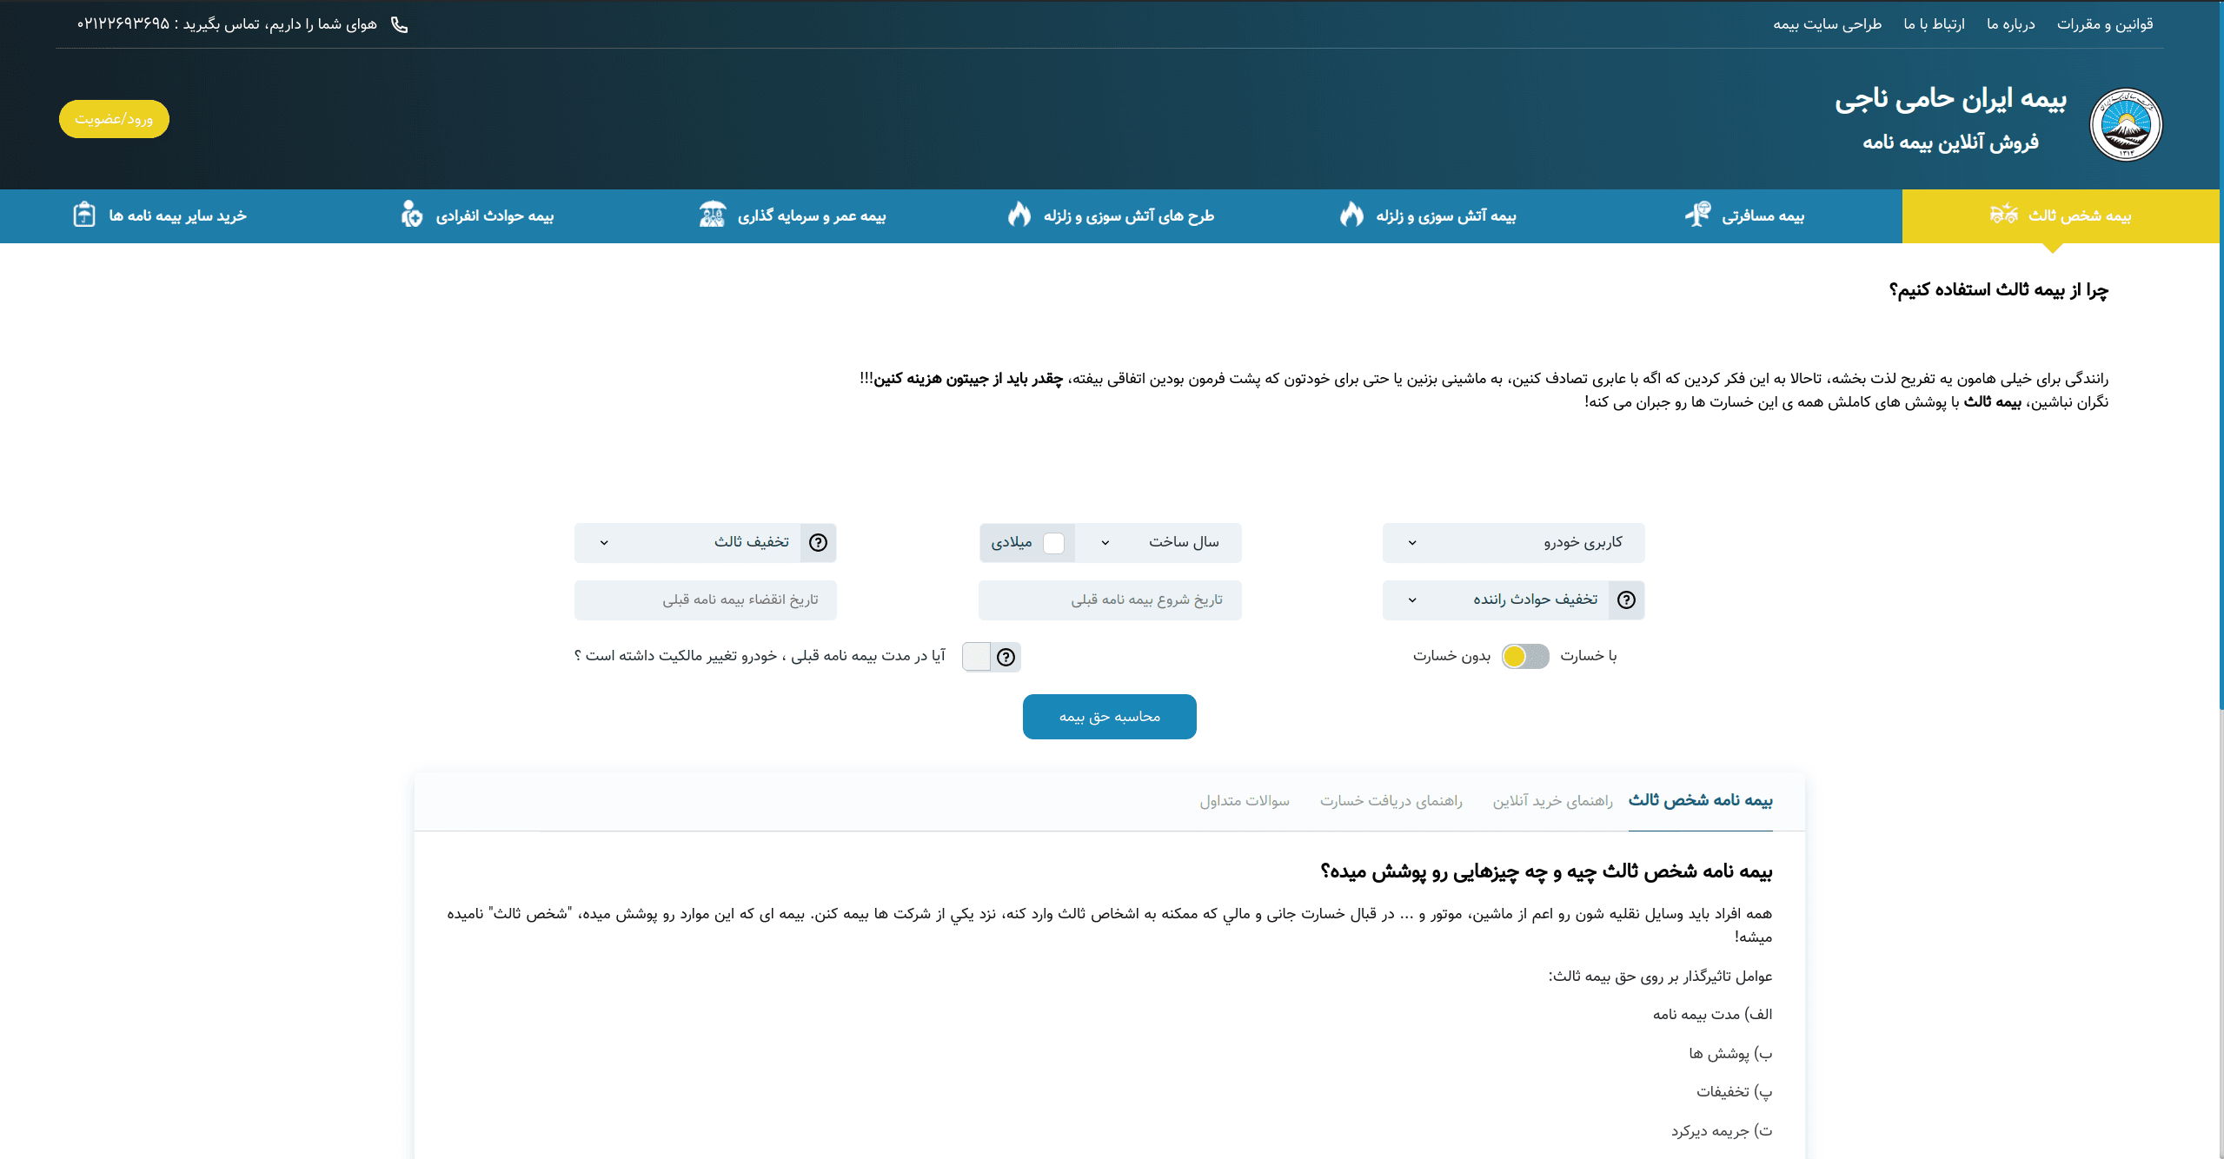Check the ownership change checkbox
Viewport: 2224px width, 1159px height.
click(x=976, y=657)
